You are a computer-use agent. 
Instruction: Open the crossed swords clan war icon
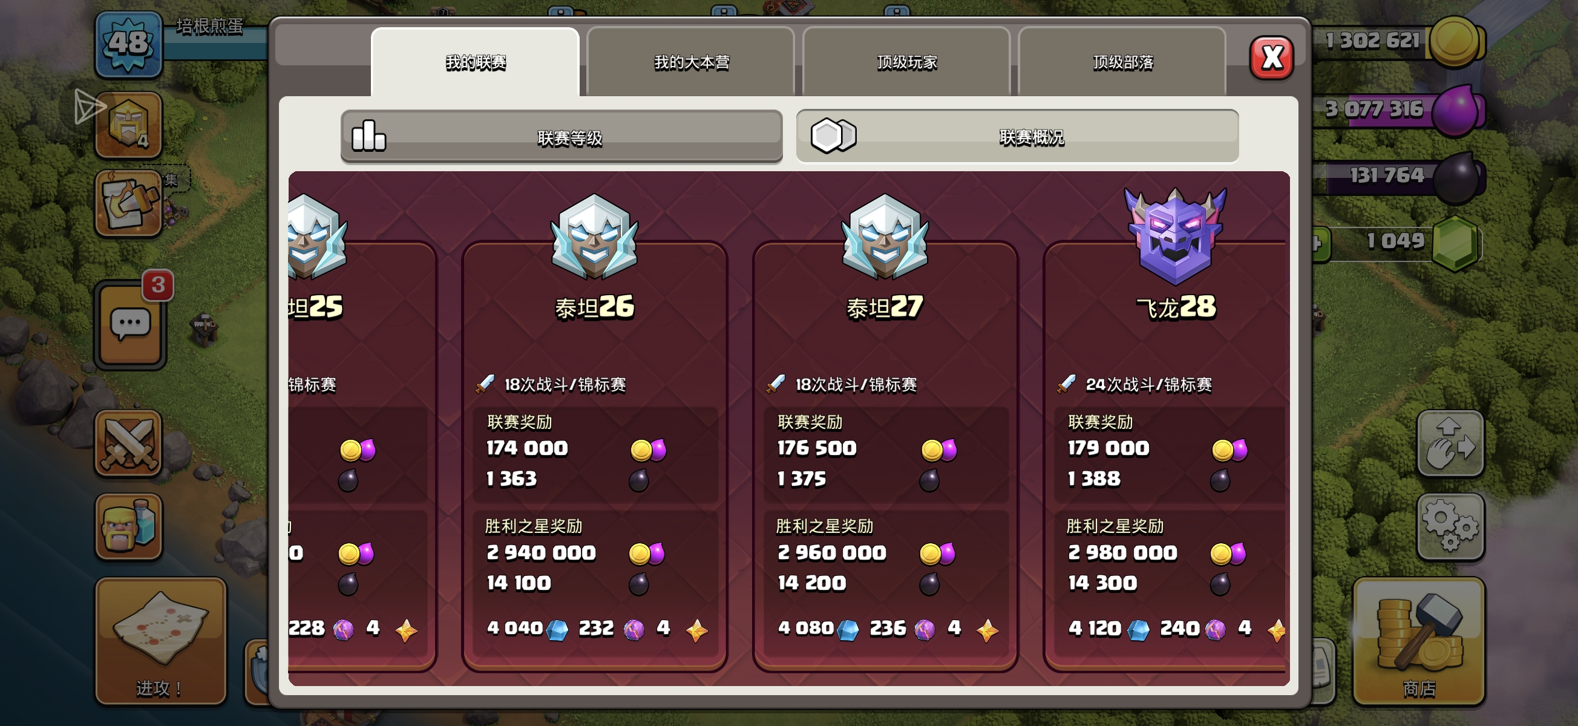(129, 443)
